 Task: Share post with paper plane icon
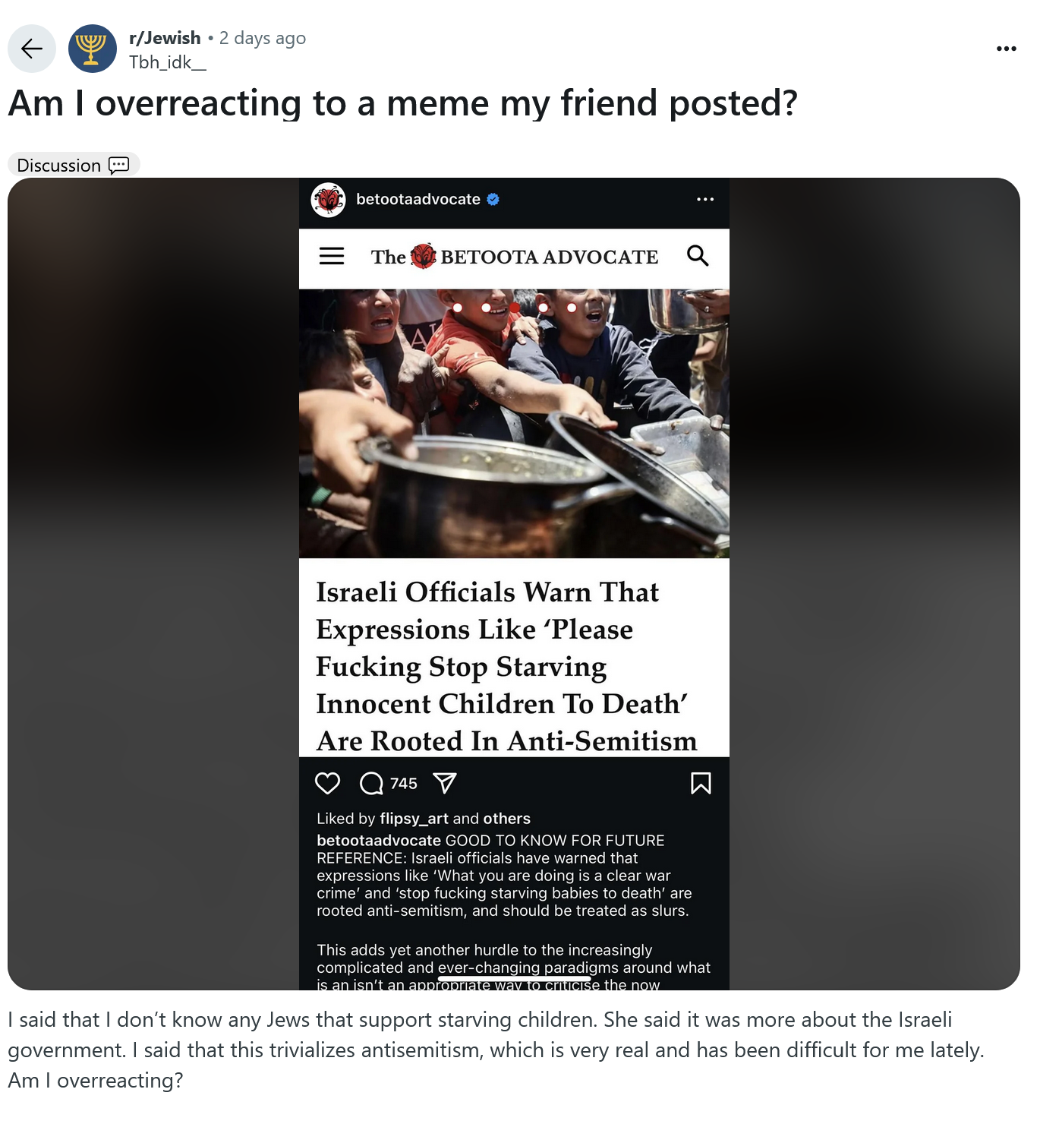point(444,783)
